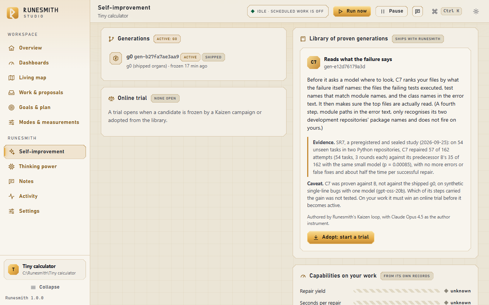Pause the scheduled work
The height and width of the screenshot is (305, 489).
point(392,11)
